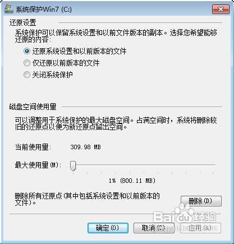This screenshot has width=234, height=244.
Task: Click the 当前使用量: label
Action: coord(33,147)
